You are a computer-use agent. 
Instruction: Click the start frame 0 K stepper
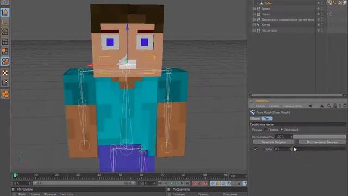click(x=29, y=183)
